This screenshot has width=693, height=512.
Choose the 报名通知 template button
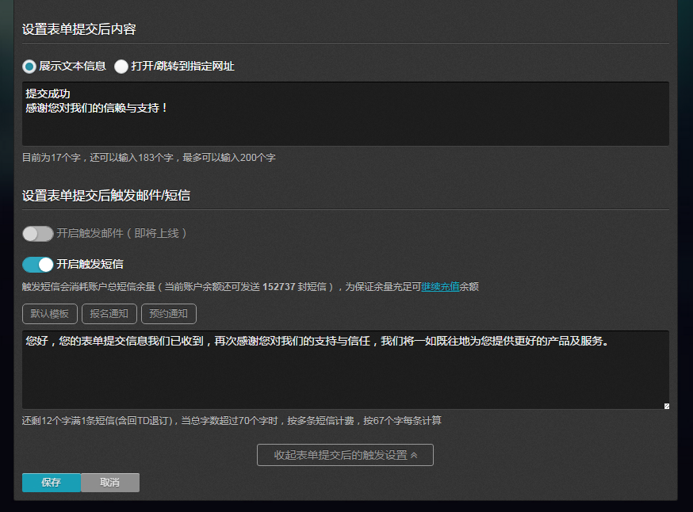coord(109,314)
